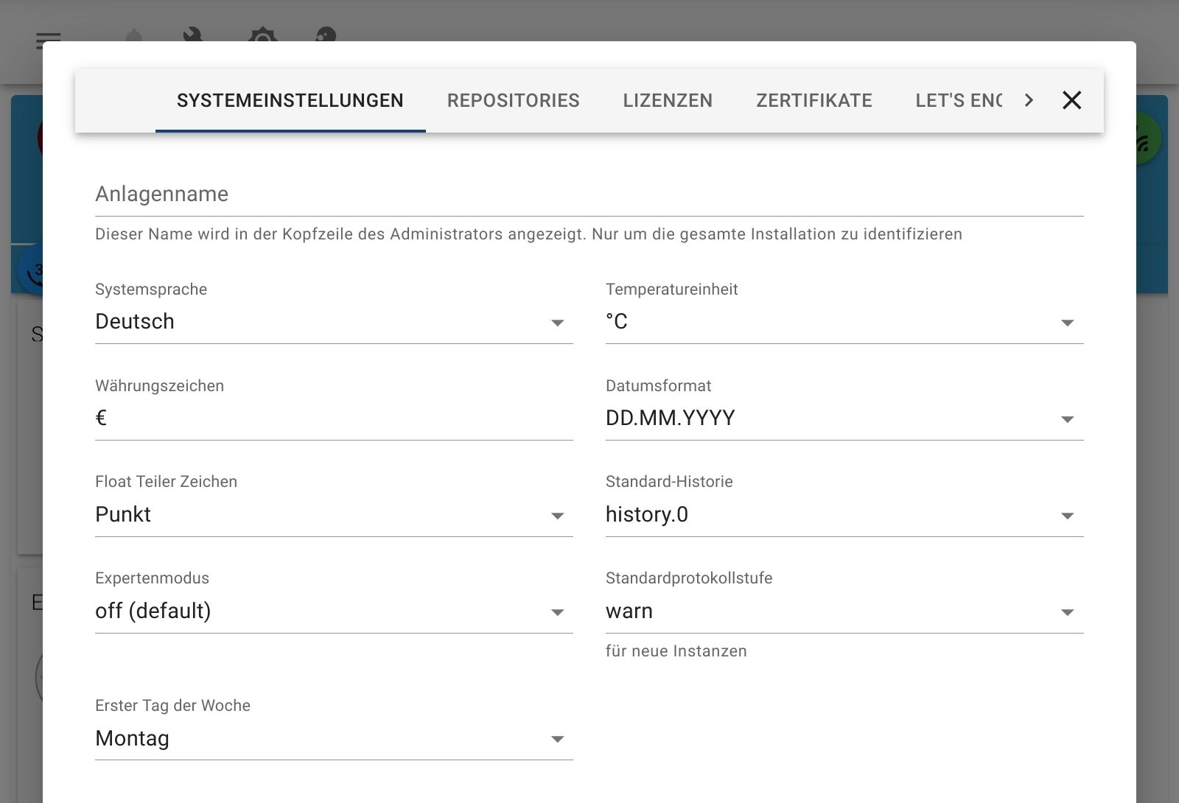Go to the Zertifikate tab
The image size is (1179, 803).
tap(814, 101)
